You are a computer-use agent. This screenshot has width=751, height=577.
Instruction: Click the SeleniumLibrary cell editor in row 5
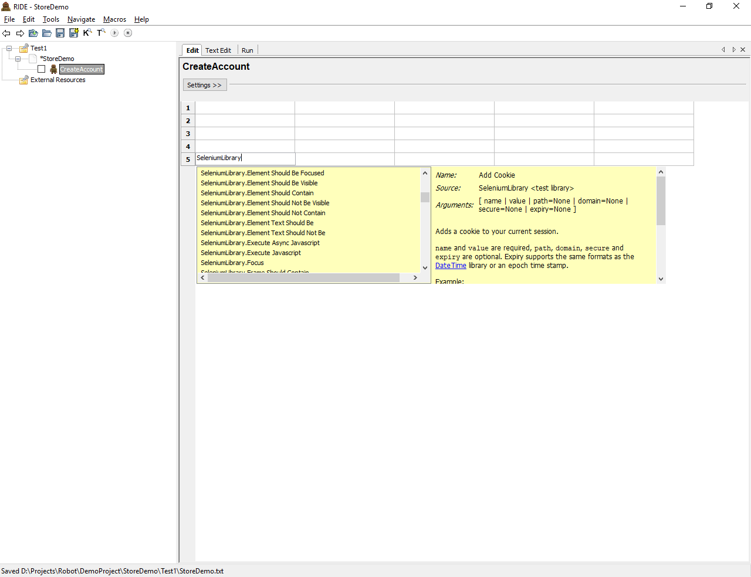click(x=245, y=158)
